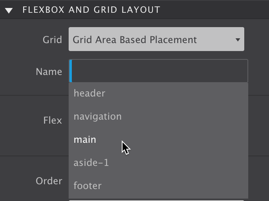Choose "navigation" from the area names
Screen dimensions: 269x201
point(98,116)
